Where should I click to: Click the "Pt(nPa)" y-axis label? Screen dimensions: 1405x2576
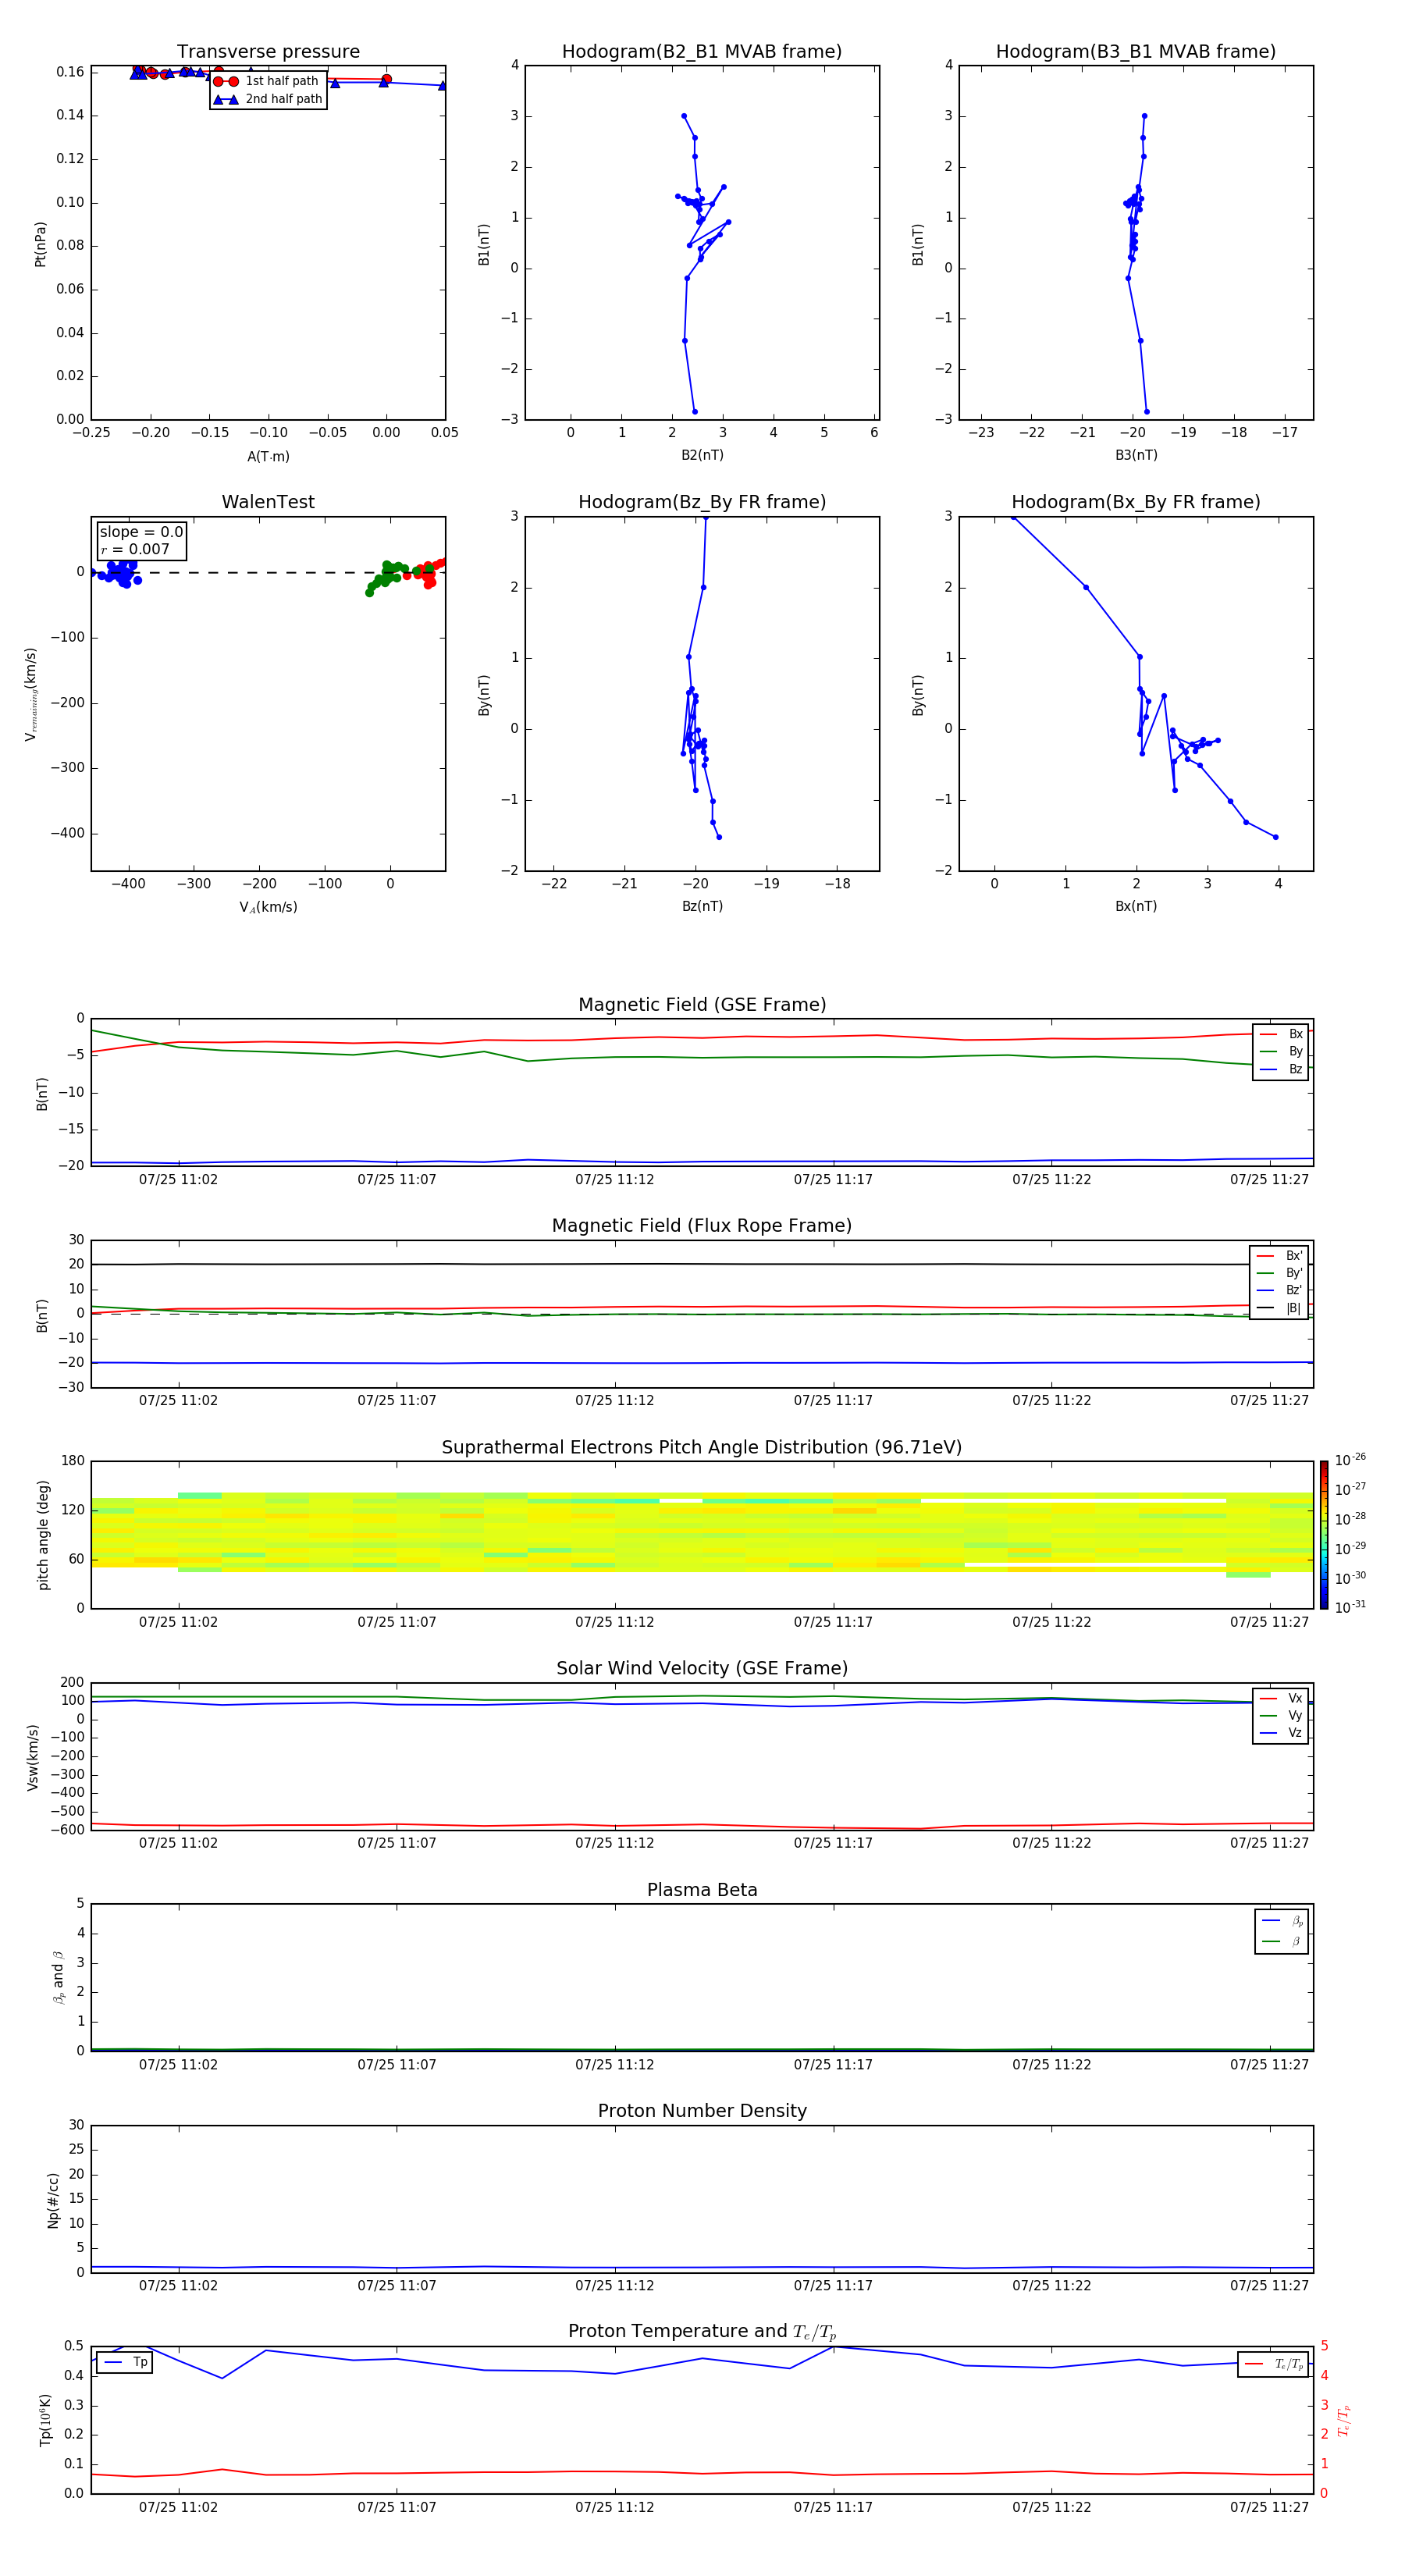point(41,244)
